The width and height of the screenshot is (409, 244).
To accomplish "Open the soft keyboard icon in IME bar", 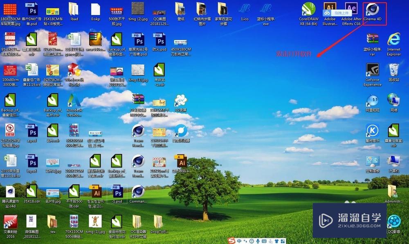I will point(264,241).
